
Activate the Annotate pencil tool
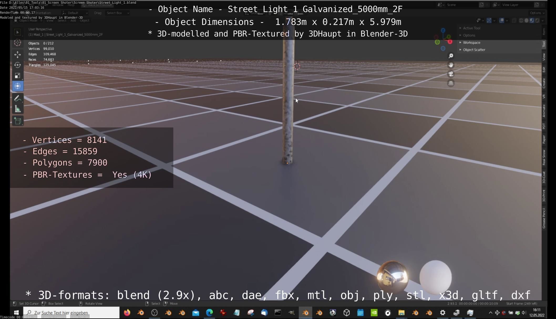[18, 98]
